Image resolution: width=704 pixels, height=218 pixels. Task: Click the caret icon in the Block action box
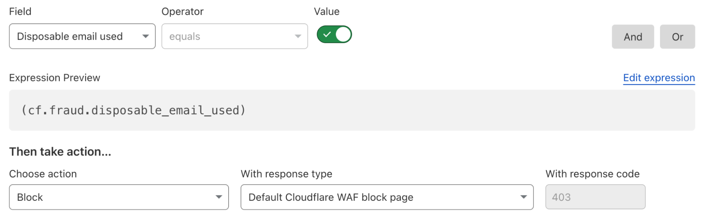pyautogui.click(x=219, y=197)
